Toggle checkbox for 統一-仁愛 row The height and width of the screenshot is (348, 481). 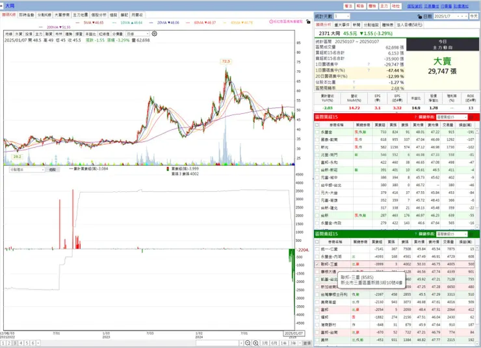317,249
